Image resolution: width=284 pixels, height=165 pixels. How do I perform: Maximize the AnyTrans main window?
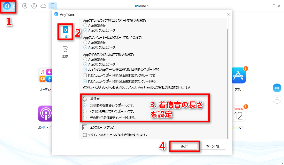click(x=274, y=6)
